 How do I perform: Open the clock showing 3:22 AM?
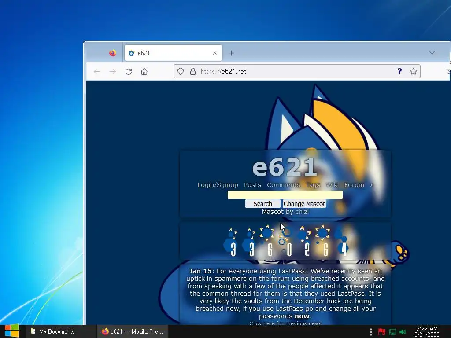427,331
